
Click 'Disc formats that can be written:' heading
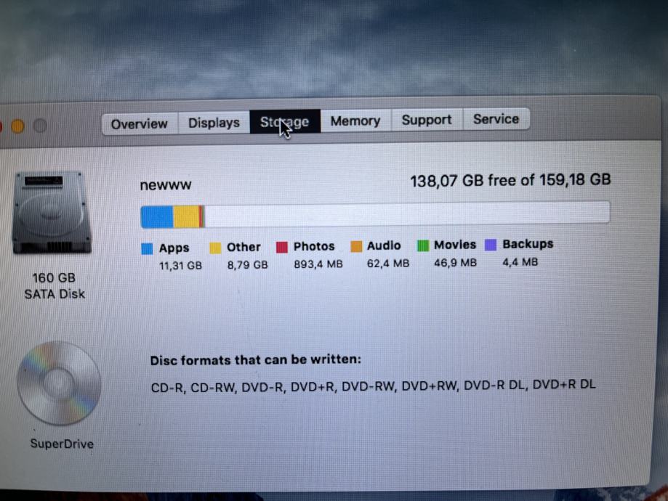[256, 359]
